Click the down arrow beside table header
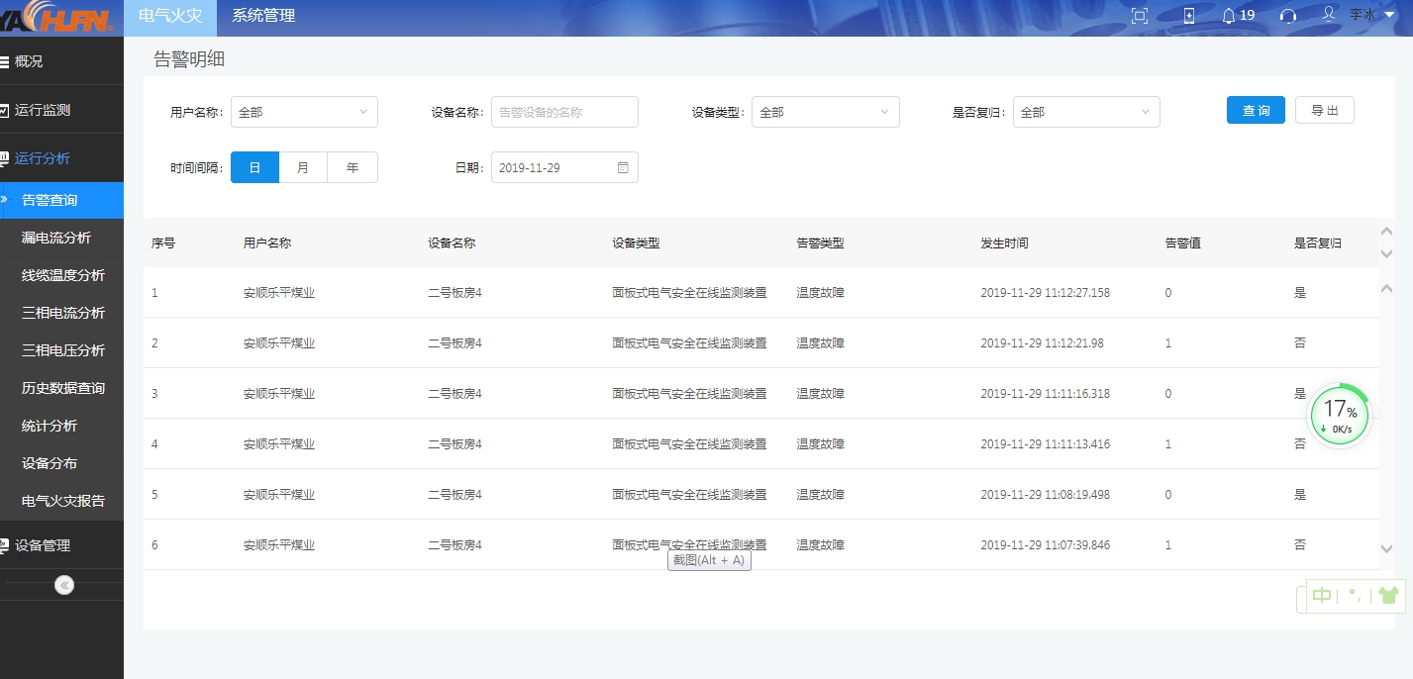 point(1386,254)
